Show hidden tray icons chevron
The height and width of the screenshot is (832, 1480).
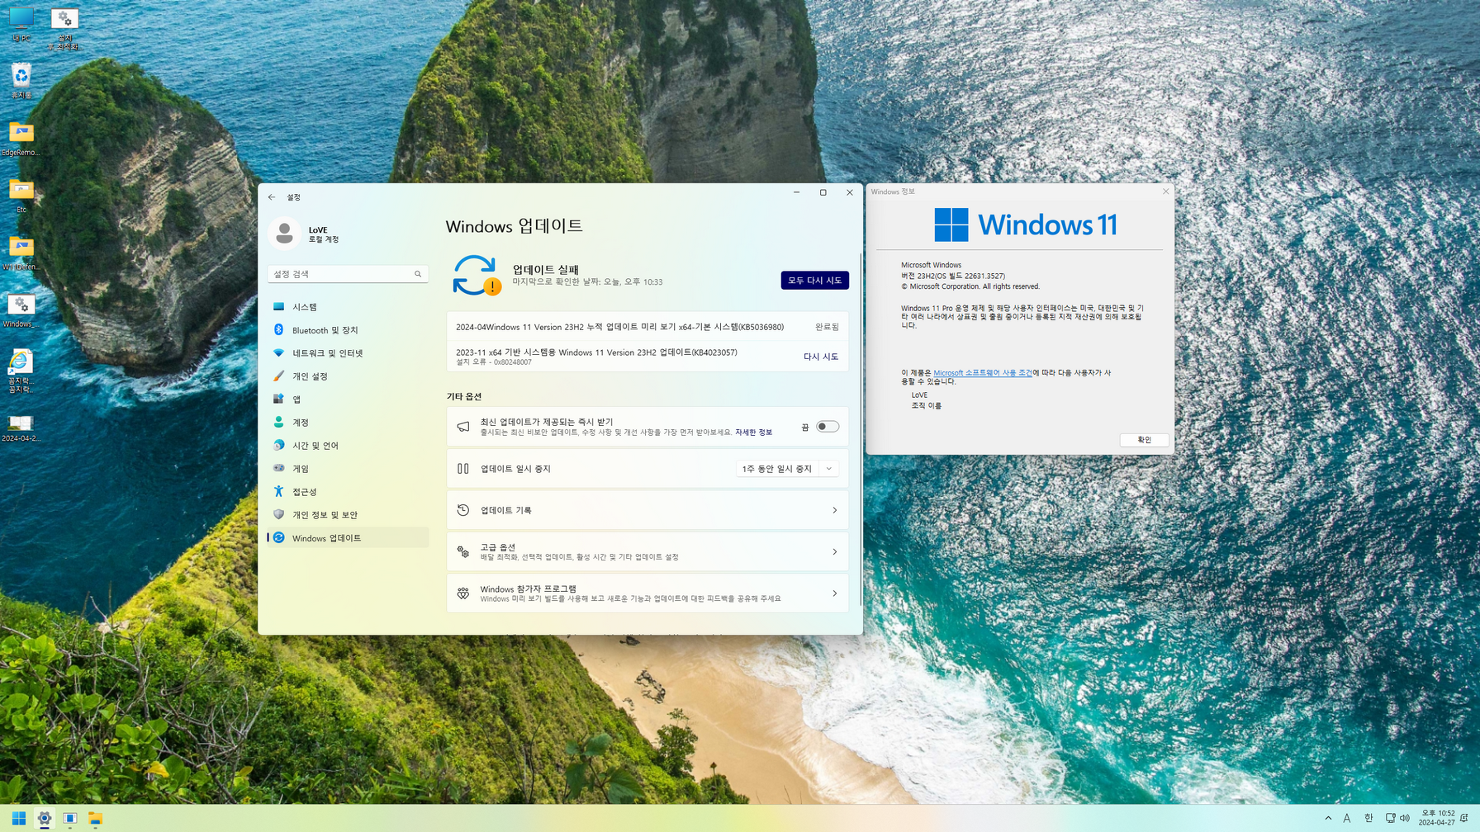tap(1328, 818)
